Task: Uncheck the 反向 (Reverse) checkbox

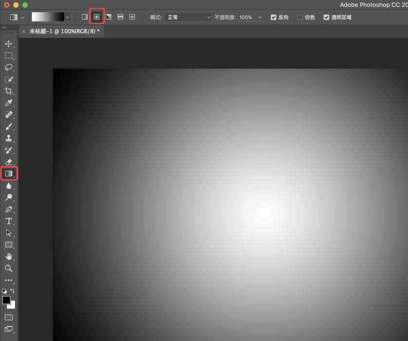Action: (274, 17)
